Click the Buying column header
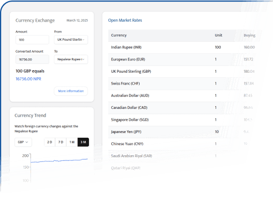Screen dimensions: 273x197 click(250, 36)
